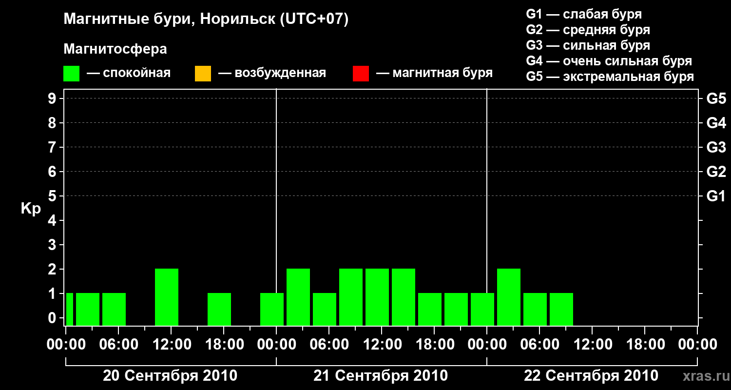Image resolution: width=731 pixels, height=390 pixels.
Task: Click the G2 label on right axis
Action: coord(716,172)
